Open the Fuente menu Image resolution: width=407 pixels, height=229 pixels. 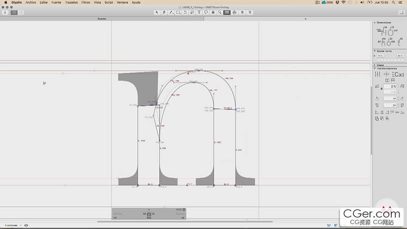coord(56,2)
